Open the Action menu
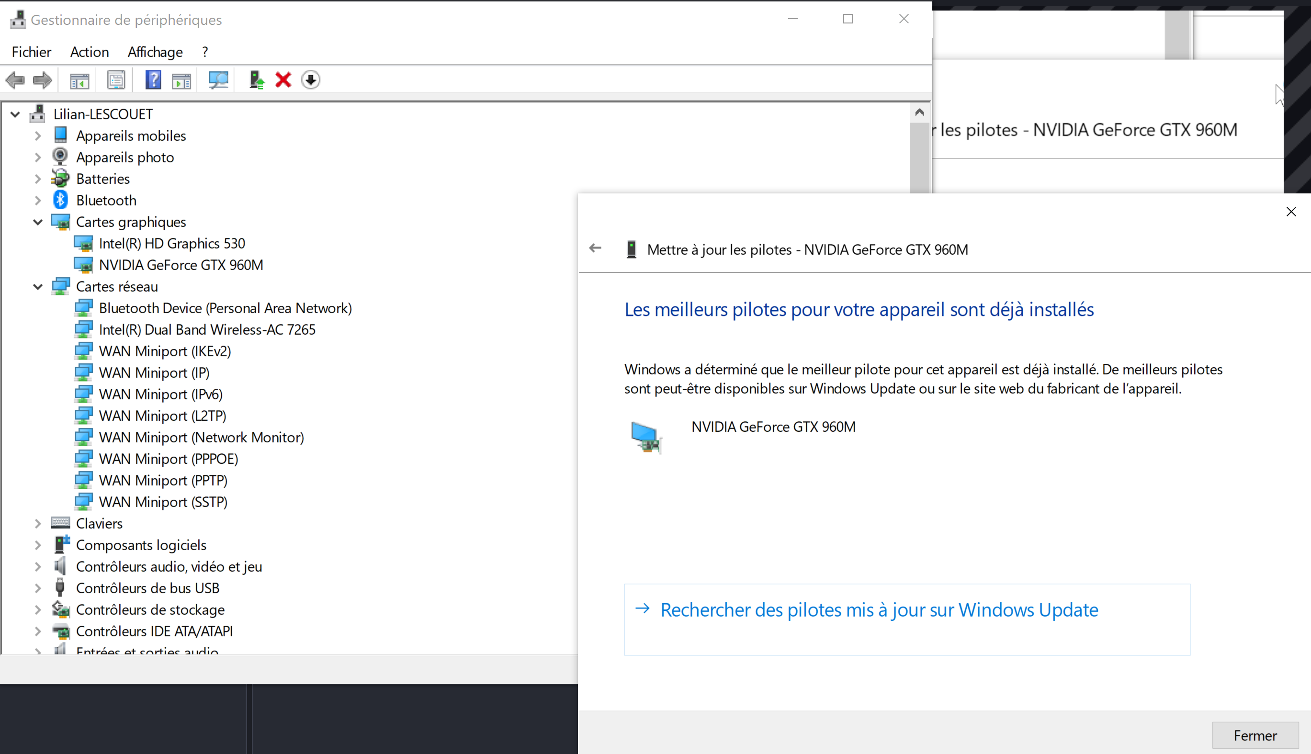This screenshot has width=1311, height=754. tap(90, 52)
